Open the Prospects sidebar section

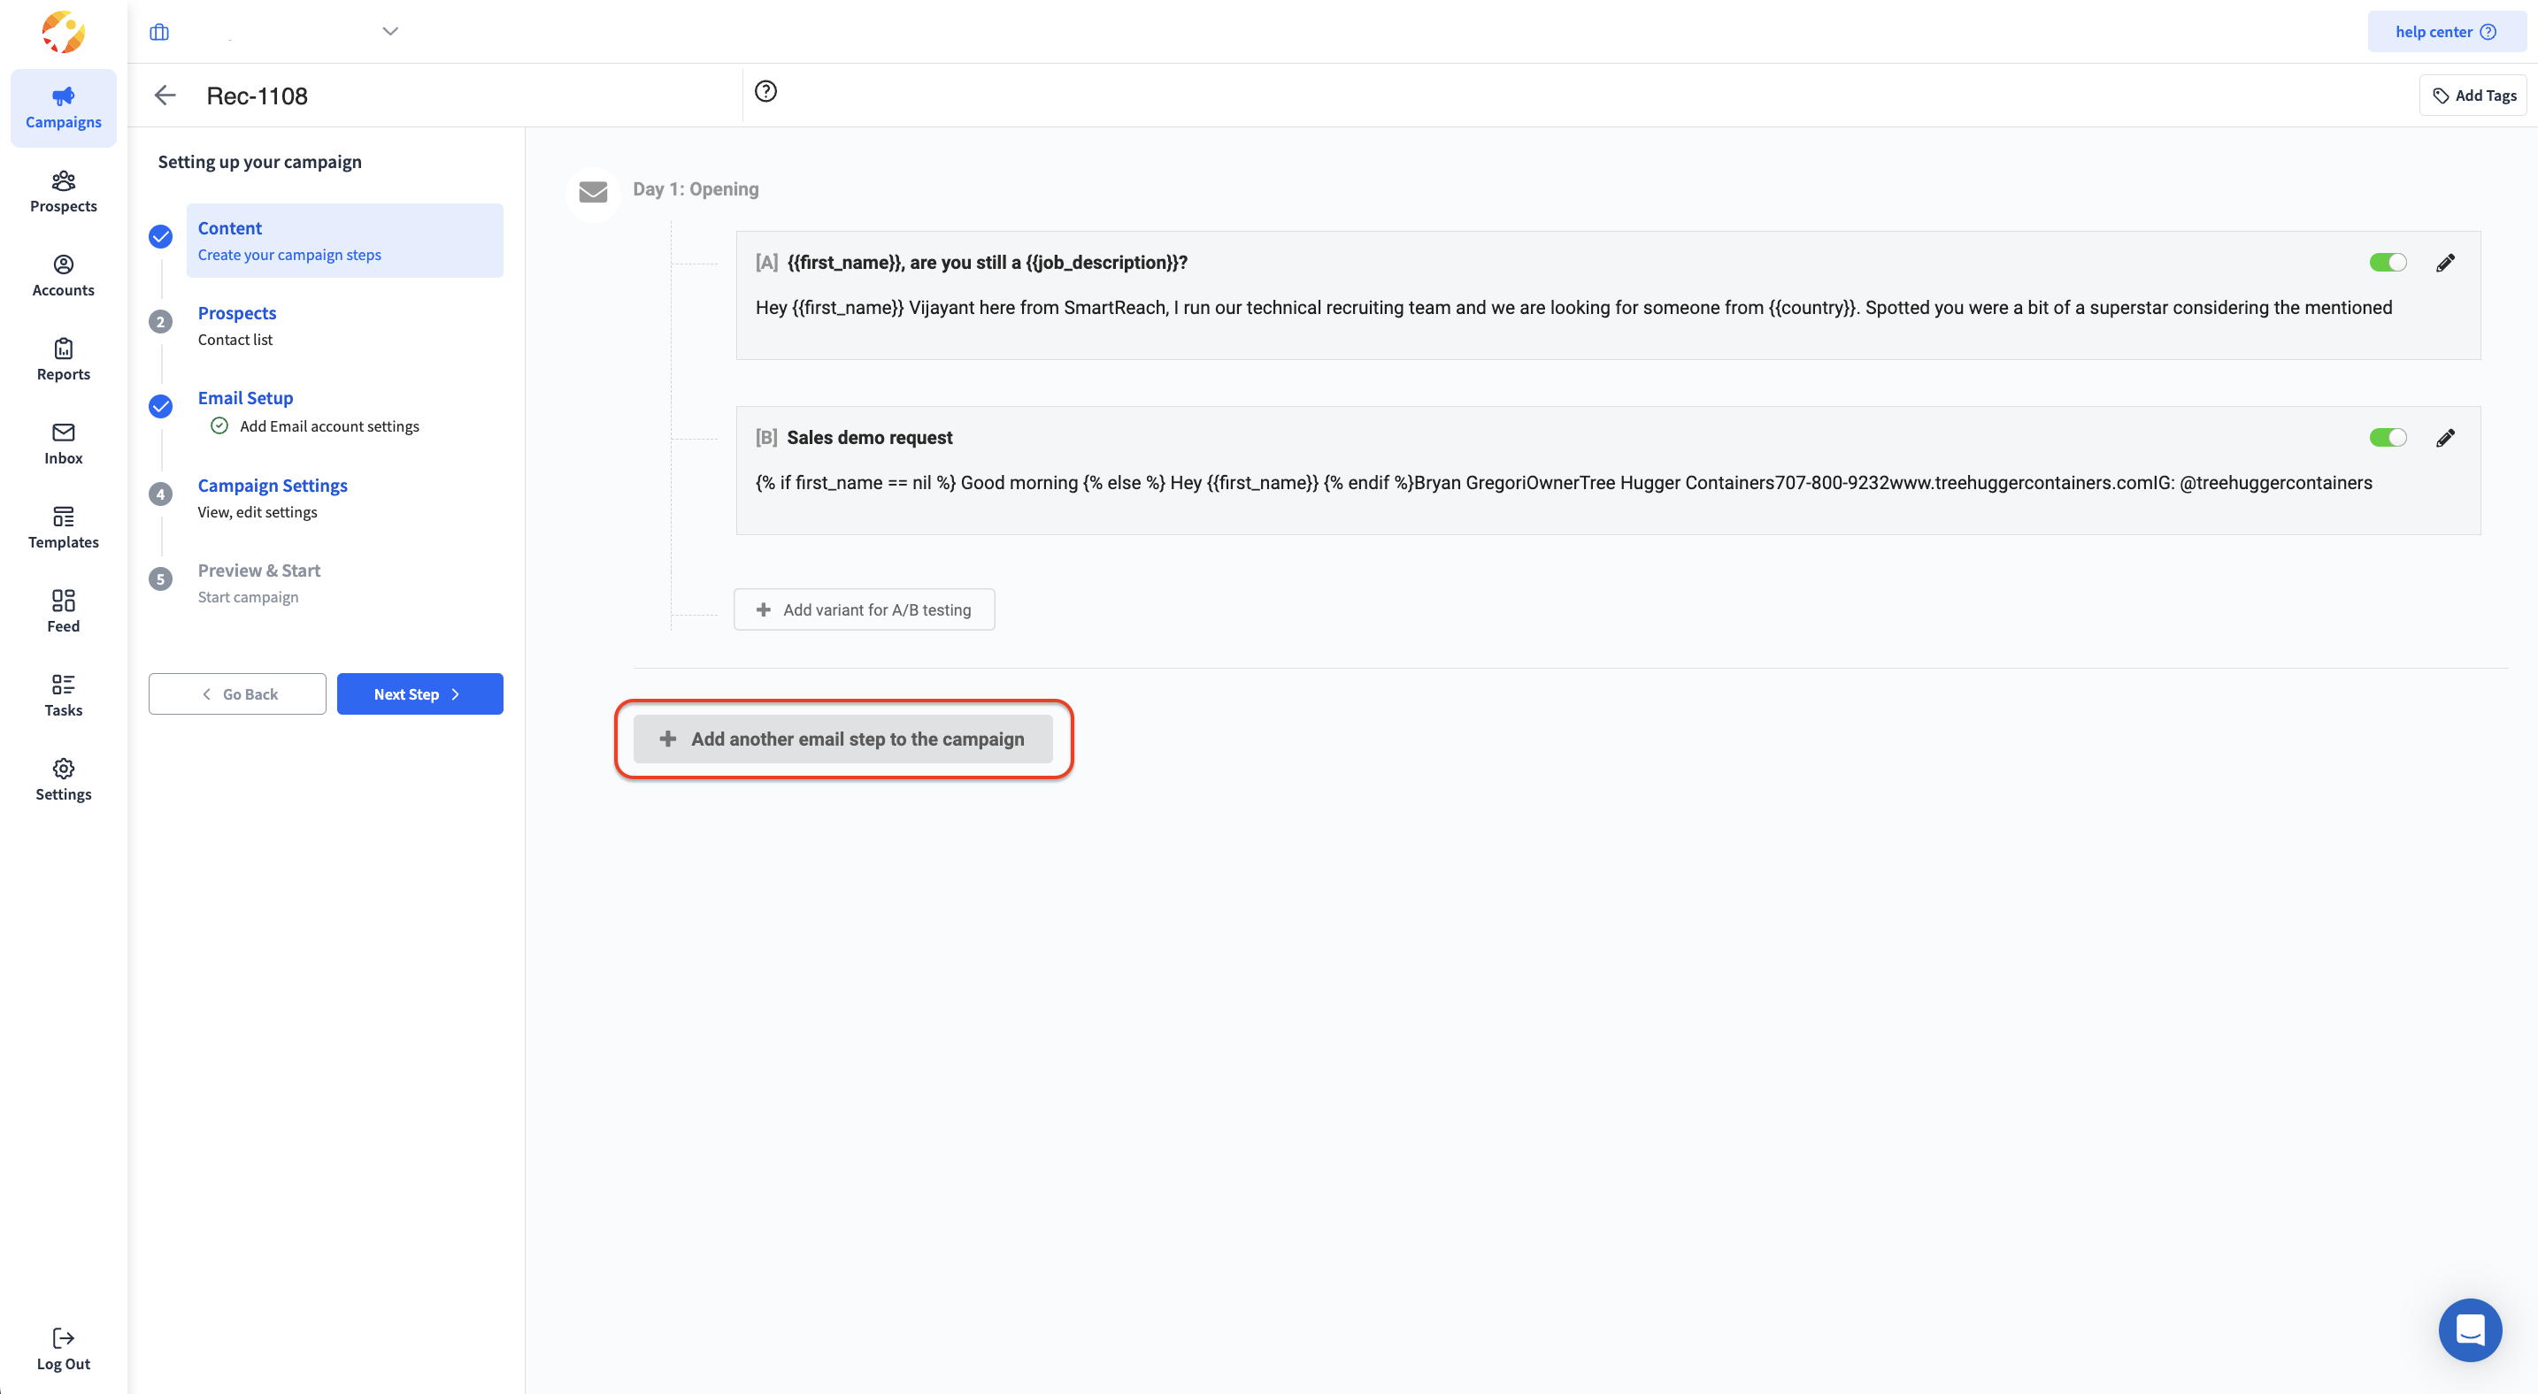tap(63, 191)
